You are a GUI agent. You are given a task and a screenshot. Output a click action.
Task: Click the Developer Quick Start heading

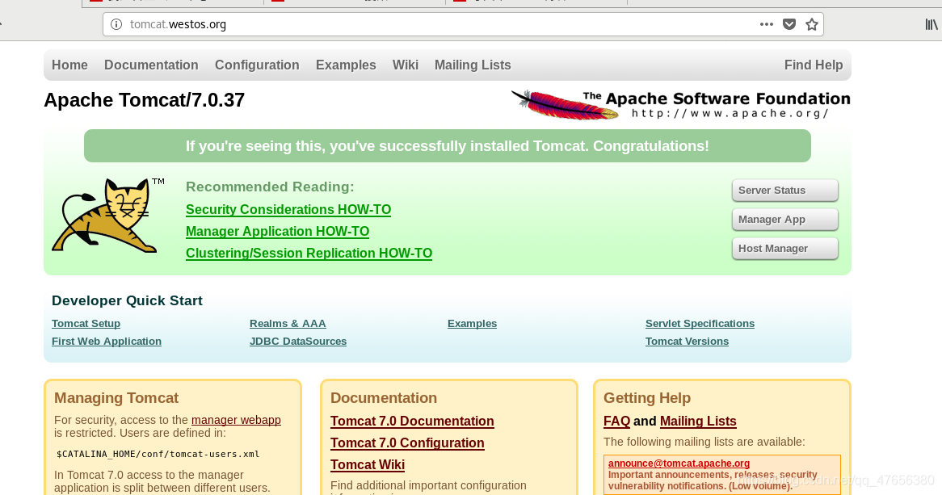click(x=128, y=300)
